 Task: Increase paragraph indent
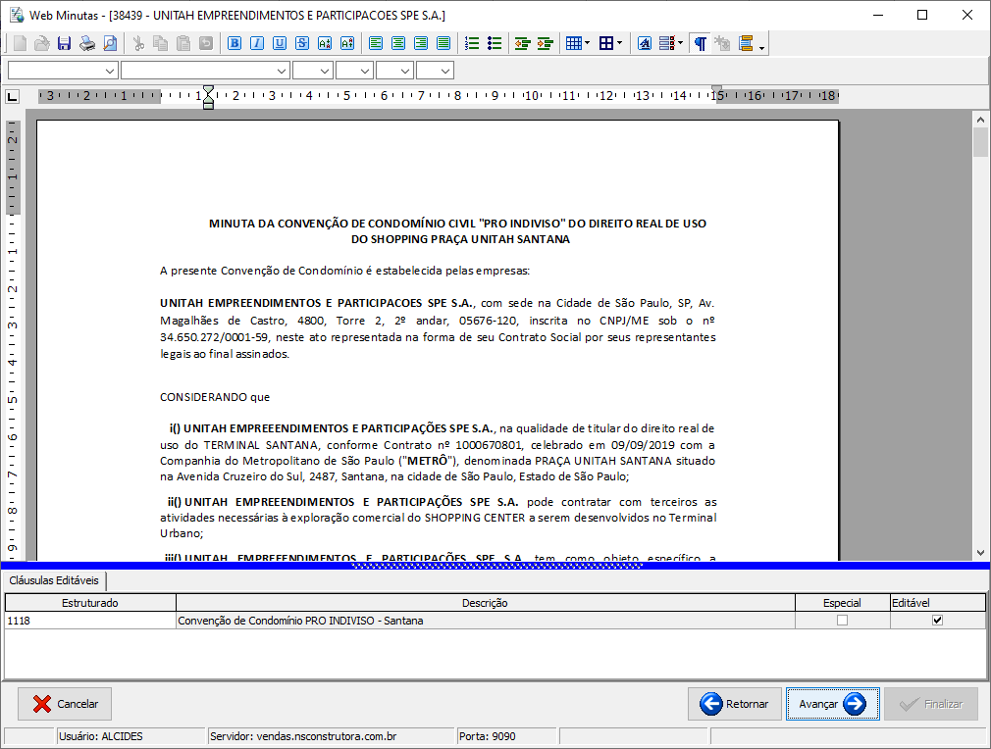pyautogui.click(x=545, y=43)
